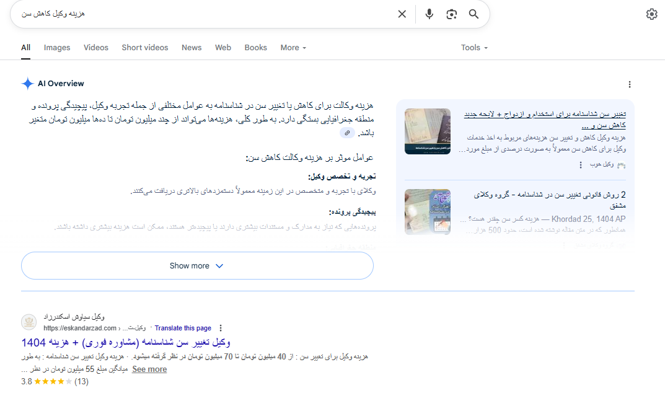Click See more in result snippet
The width and height of the screenshot is (665, 393).
(x=149, y=369)
